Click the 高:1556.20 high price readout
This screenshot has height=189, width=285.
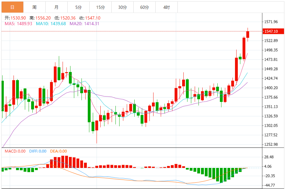click(40, 18)
